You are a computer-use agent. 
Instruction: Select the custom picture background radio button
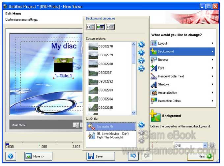pyautogui.click(x=100, y=27)
